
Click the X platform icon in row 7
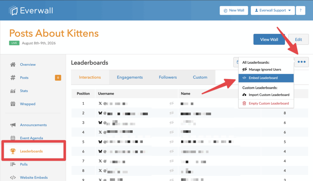[x=100, y=161]
